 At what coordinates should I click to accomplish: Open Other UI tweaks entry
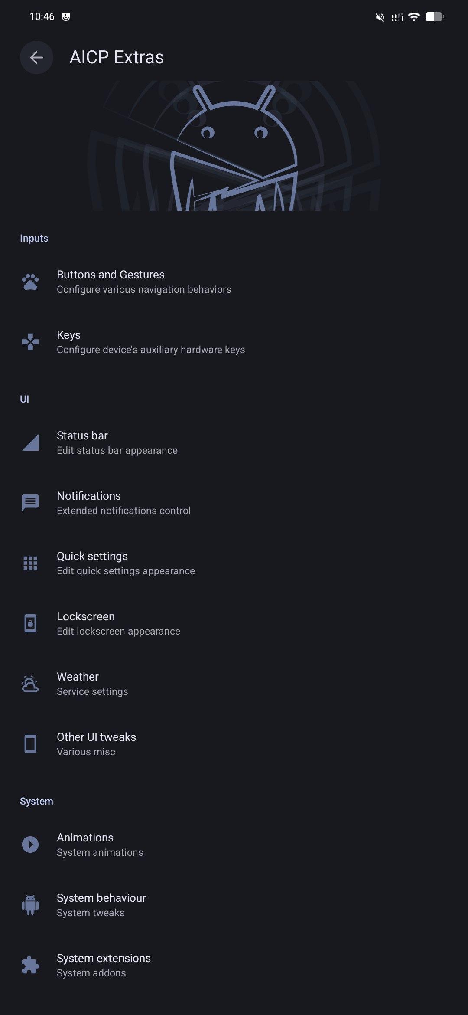96,744
